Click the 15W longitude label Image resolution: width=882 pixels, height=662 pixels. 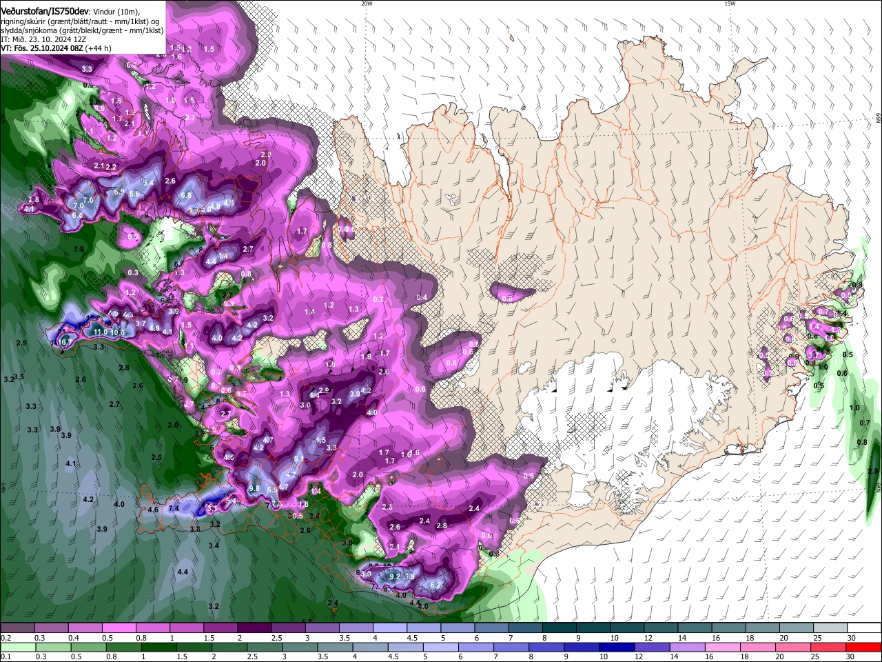coord(729,3)
